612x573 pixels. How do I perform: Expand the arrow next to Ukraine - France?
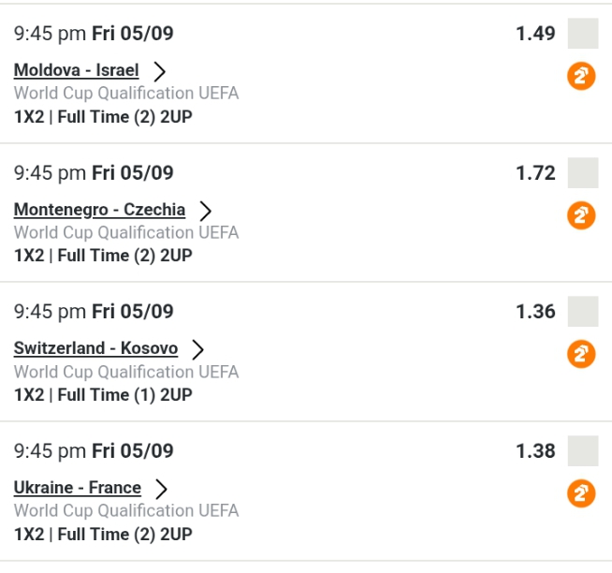pos(162,488)
